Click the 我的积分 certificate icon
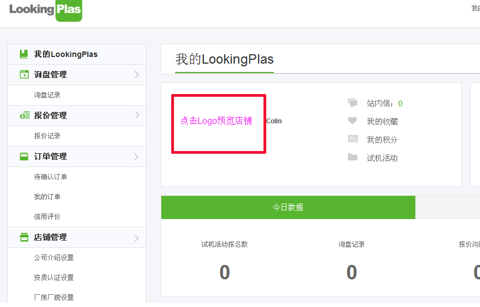This screenshot has width=480, height=307. 353,139
